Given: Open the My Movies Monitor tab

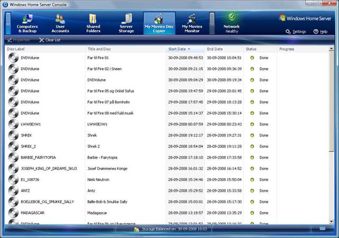Looking at the screenshot, I should pos(192,24).
